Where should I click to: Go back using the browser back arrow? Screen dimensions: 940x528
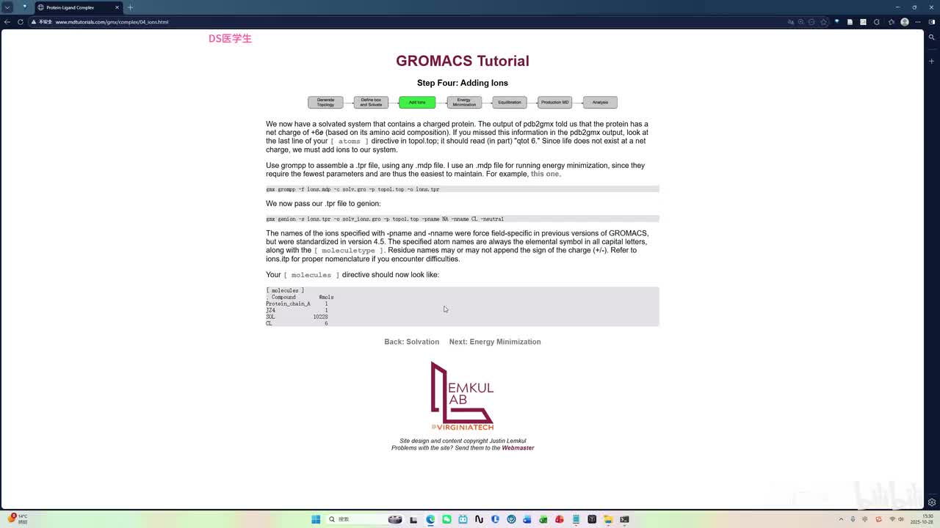tap(7, 22)
